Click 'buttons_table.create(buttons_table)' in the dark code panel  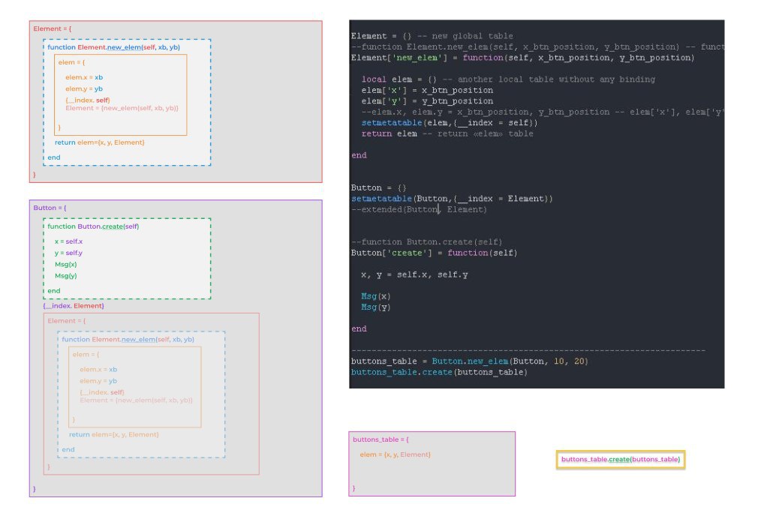[439, 372]
